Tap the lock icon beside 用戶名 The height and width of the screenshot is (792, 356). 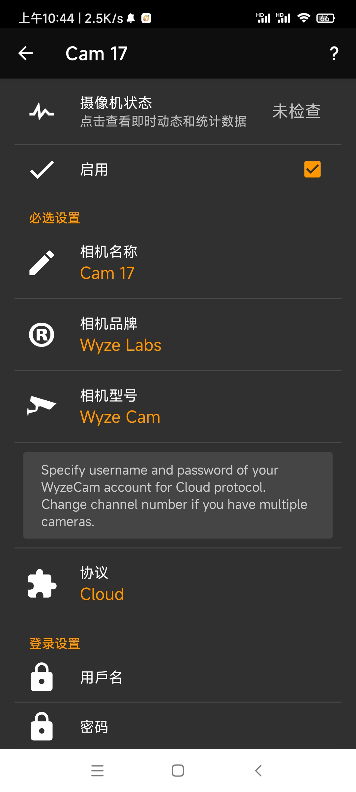(x=42, y=677)
